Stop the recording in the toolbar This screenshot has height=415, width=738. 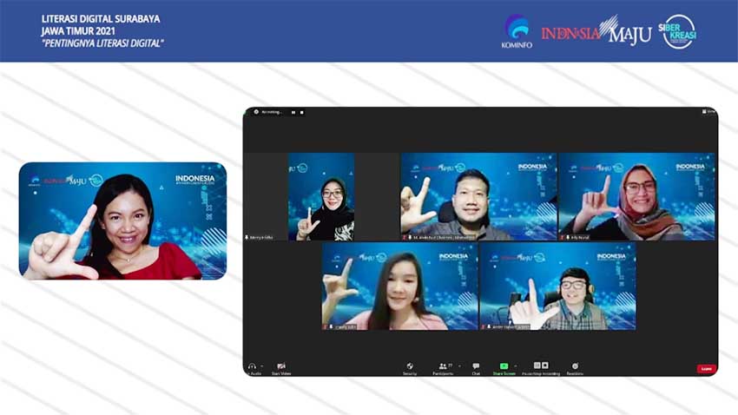pyautogui.click(x=545, y=366)
